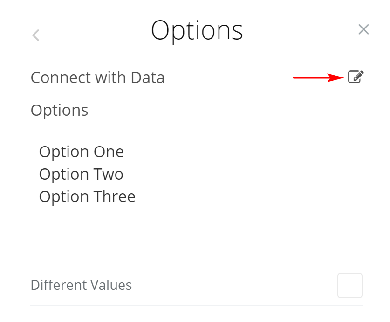This screenshot has height=322, width=390.
Task: Close the Options panel with X
Action: [363, 29]
